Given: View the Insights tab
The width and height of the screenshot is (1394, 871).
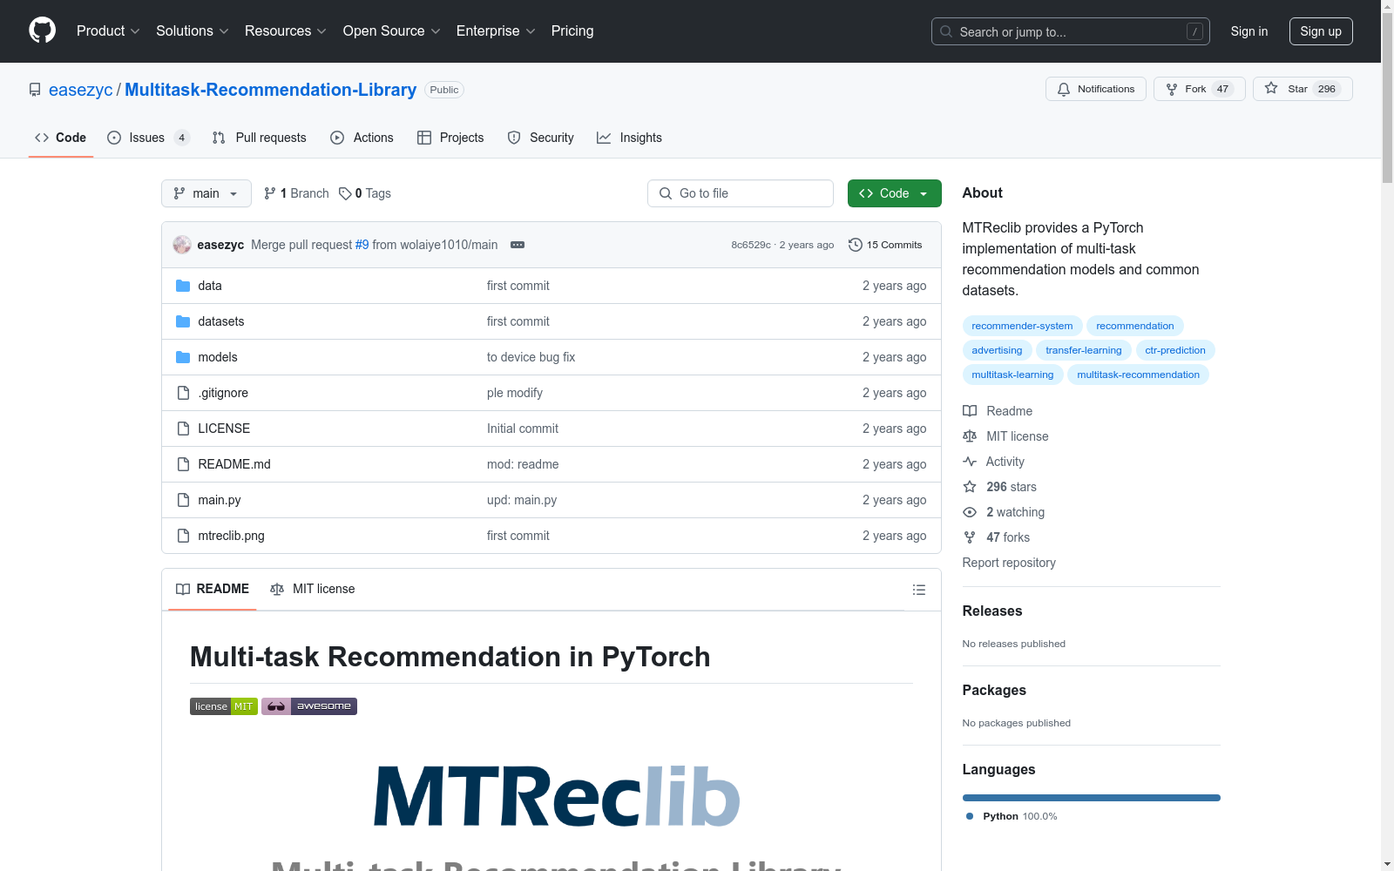Looking at the screenshot, I should click(x=629, y=138).
